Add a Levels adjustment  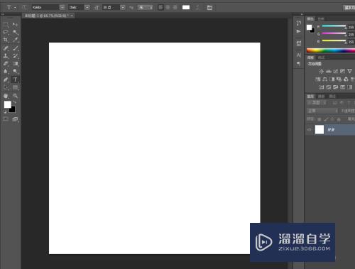tap(329, 71)
